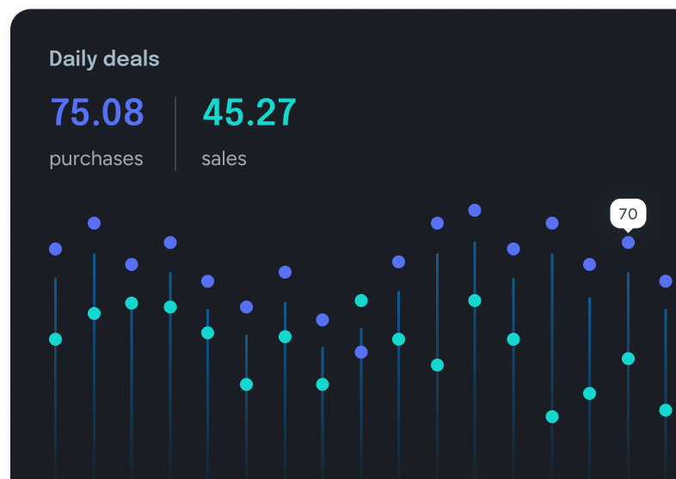Select the leftmost teal data point

tap(56, 339)
